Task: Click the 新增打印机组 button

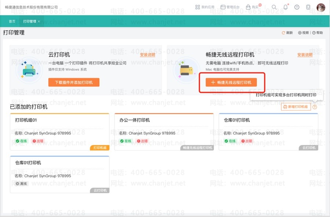Action: [x=296, y=107]
